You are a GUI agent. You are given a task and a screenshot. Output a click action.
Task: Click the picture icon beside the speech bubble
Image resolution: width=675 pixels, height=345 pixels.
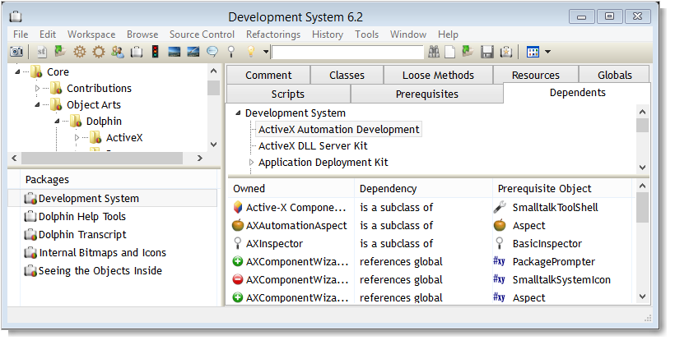pyautogui.click(x=193, y=52)
